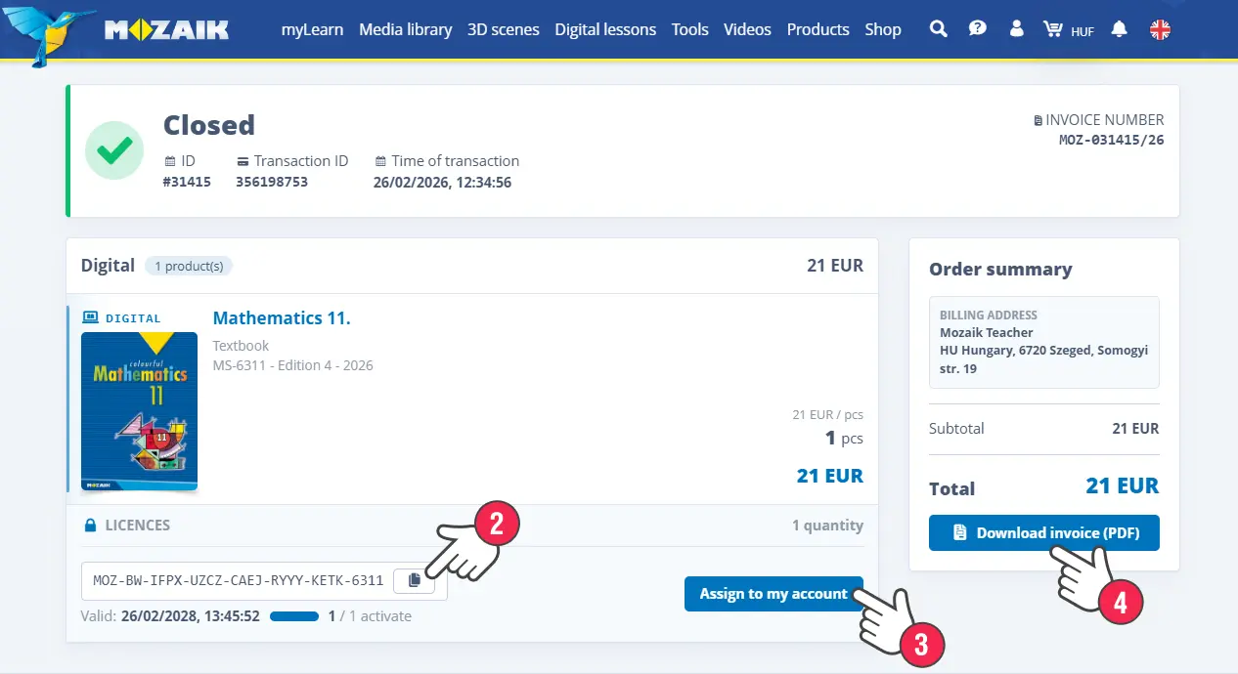
Task: Open the Shop menu
Action: 882,29
